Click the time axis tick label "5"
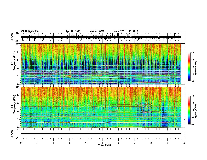This screenshot has width=207, height=160. tap(102, 143)
